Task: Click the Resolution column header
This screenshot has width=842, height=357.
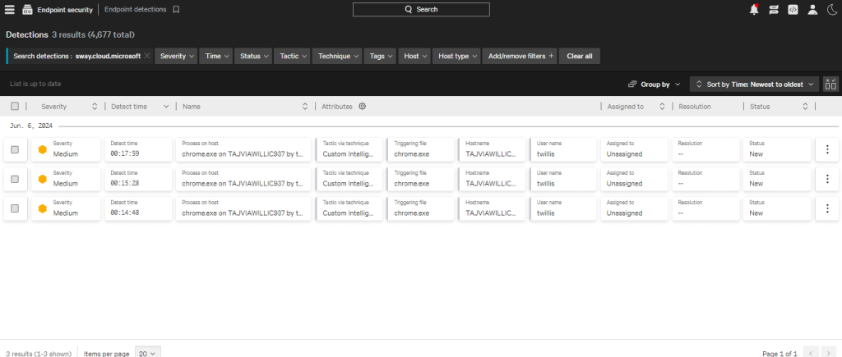Action: click(694, 107)
